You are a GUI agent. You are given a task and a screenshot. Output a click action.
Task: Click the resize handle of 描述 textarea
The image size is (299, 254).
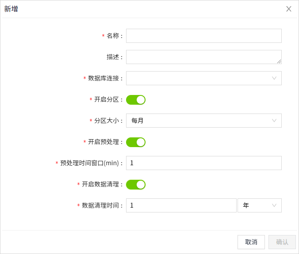tap(279, 61)
